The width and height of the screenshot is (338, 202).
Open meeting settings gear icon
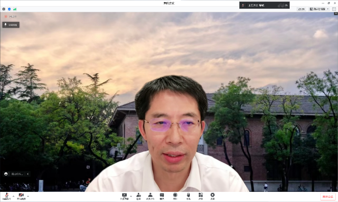pyautogui.click(x=213, y=196)
